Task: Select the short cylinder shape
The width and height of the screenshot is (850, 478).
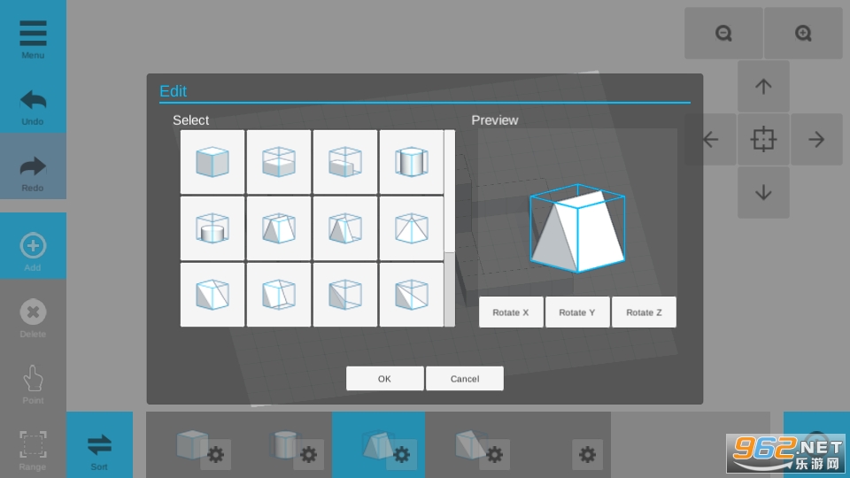Action: click(x=212, y=228)
